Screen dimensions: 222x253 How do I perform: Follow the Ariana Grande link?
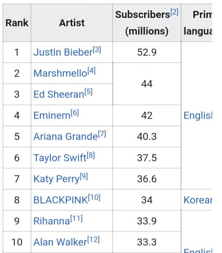(x=65, y=137)
